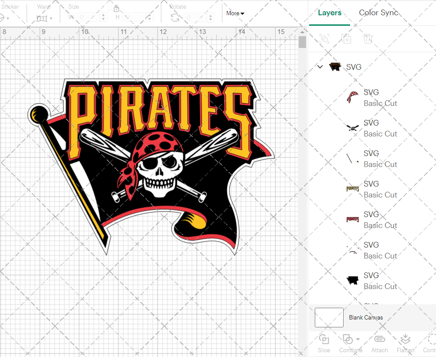The image size is (436, 357).
Task: Click Basic Cut under the bandana layer
Action: pos(380,103)
